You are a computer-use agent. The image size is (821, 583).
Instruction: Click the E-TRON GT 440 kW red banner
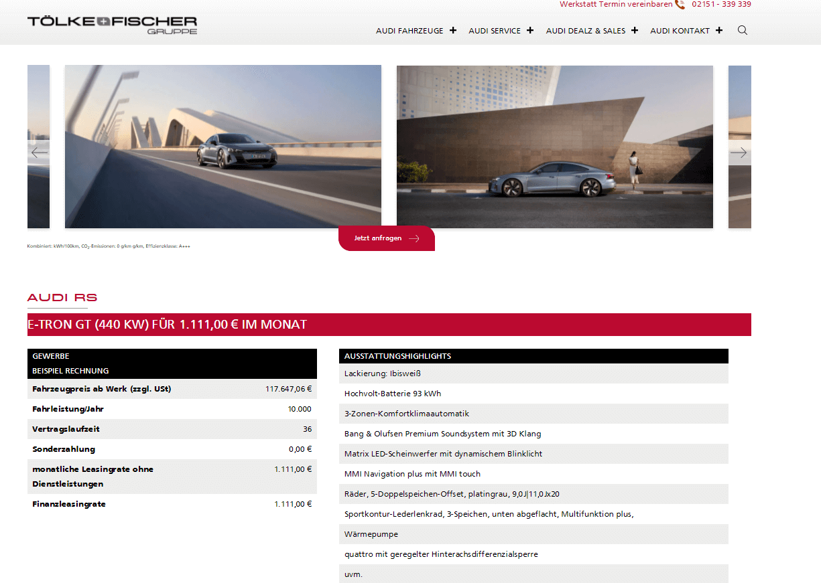pyautogui.click(x=389, y=325)
